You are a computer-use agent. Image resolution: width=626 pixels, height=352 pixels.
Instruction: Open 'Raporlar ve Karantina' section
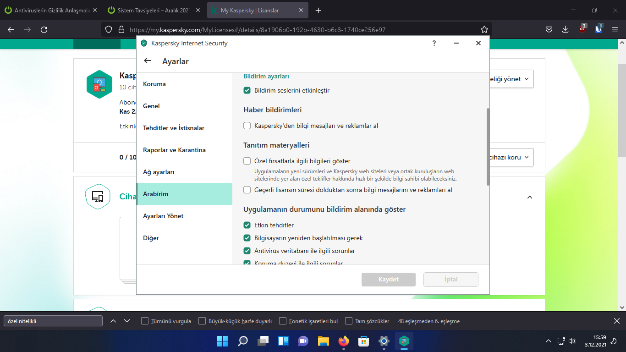(x=185, y=150)
